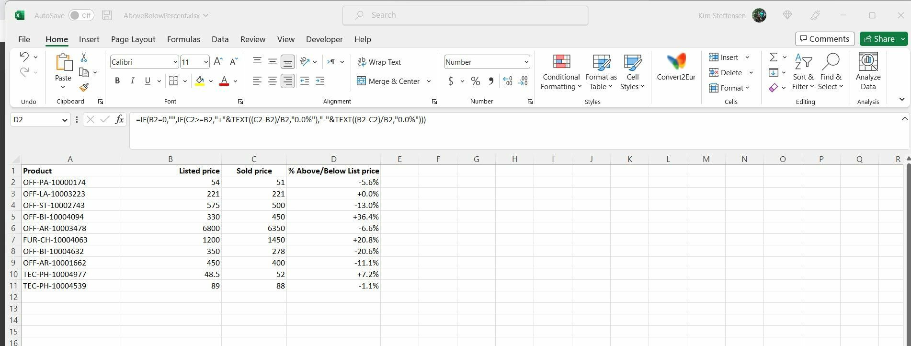Viewport: 911px width, 346px height.
Task: Click in the Search box
Action: point(465,15)
